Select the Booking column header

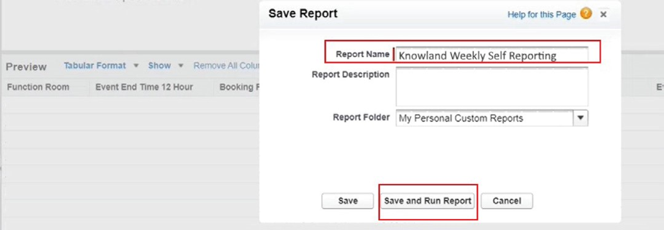[239, 87]
